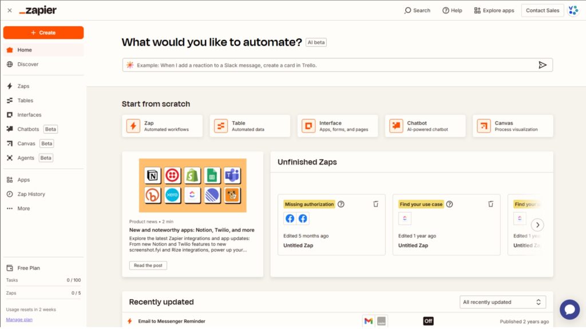Toggle the Off switch for Email to Messenger Reminder
This screenshot has width=586, height=329.
[x=428, y=321]
